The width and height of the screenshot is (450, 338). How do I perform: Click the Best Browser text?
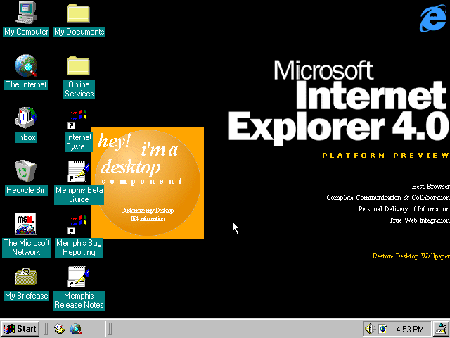point(430,186)
